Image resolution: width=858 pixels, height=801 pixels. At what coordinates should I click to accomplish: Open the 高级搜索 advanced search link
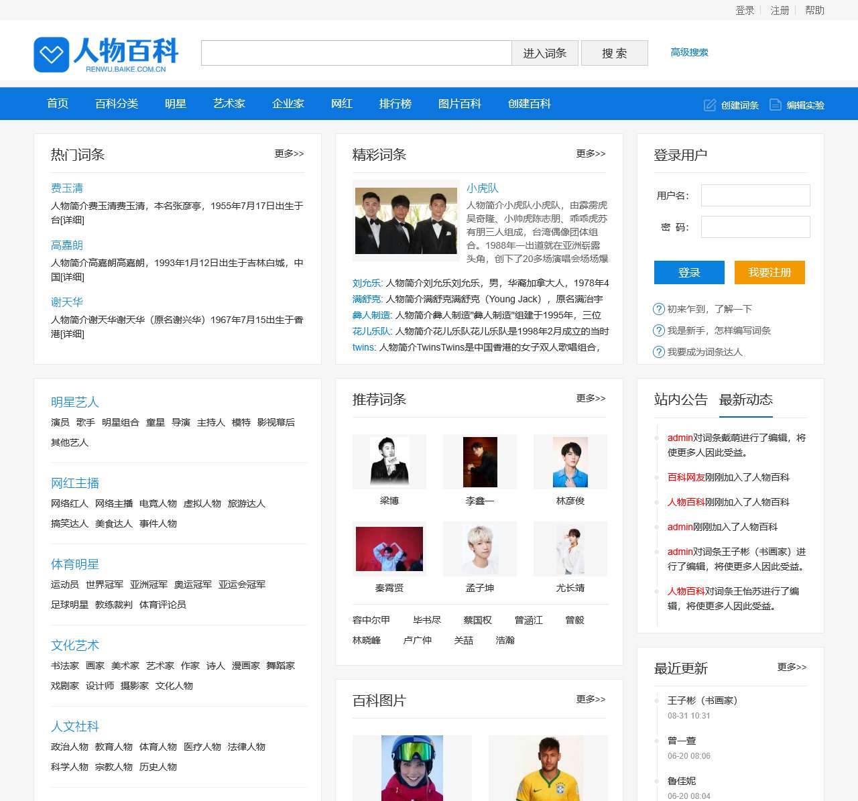click(x=690, y=52)
